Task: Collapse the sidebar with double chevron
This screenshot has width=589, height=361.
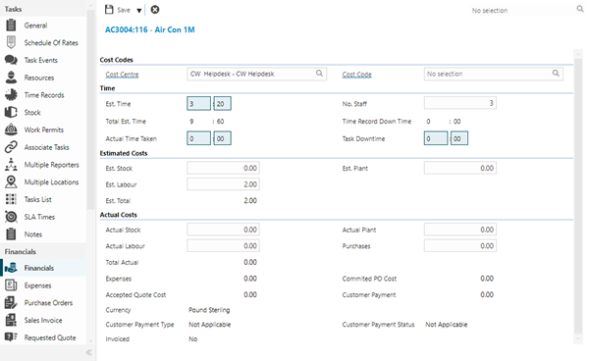Action: (x=89, y=352)
